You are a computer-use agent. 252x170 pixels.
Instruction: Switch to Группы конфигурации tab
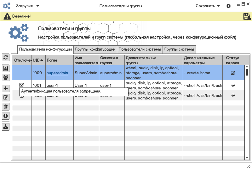pyautogui.click(x=95, y=49)
